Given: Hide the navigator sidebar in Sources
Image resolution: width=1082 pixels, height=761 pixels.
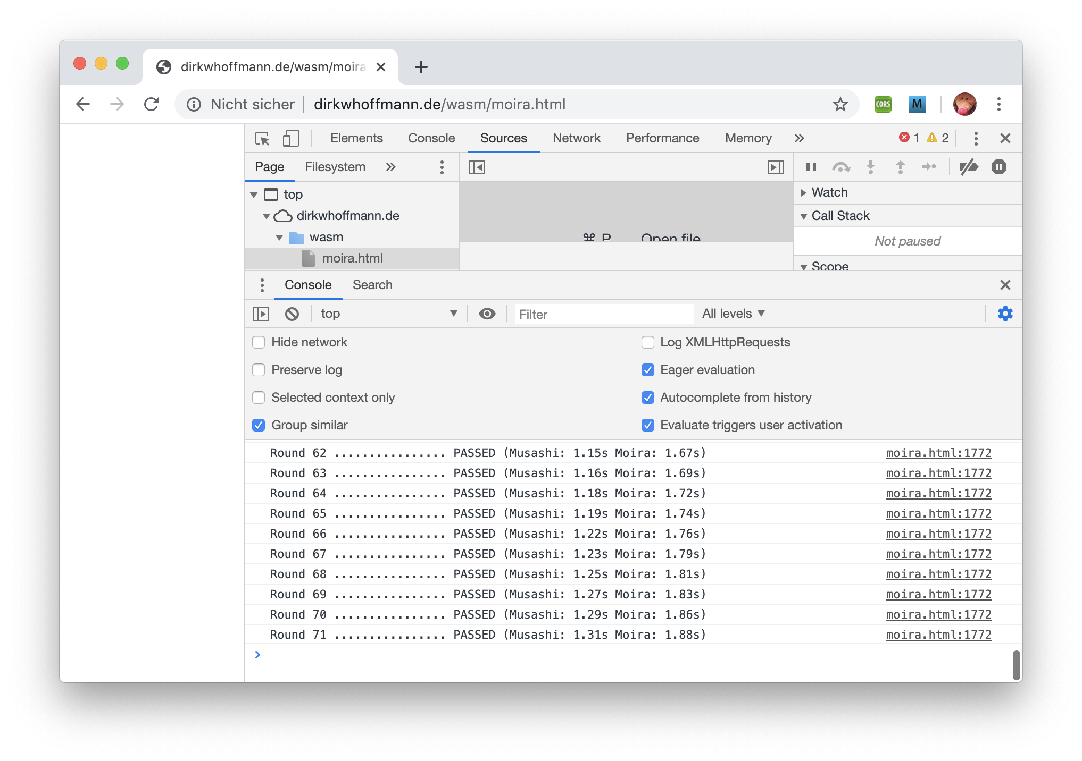Looking at the screenshot, I should [x=477, y=167].
